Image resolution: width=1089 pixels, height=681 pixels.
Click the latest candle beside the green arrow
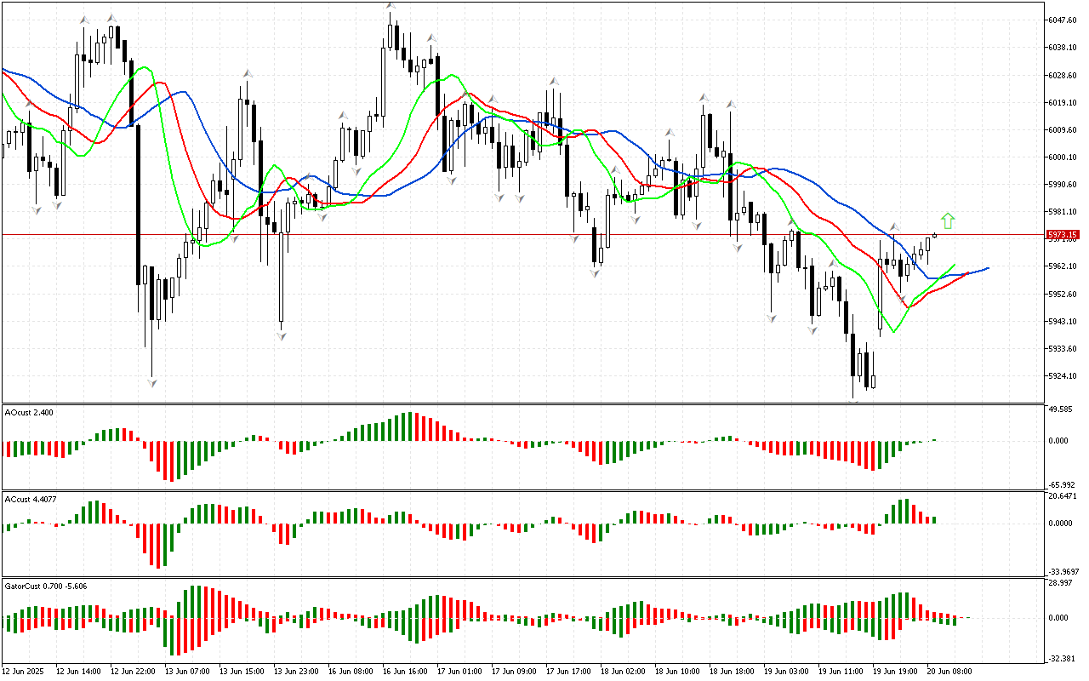coord(935,235)
